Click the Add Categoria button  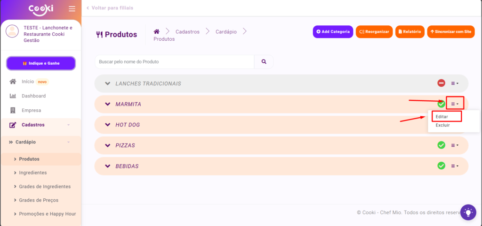tap(333, 32)
